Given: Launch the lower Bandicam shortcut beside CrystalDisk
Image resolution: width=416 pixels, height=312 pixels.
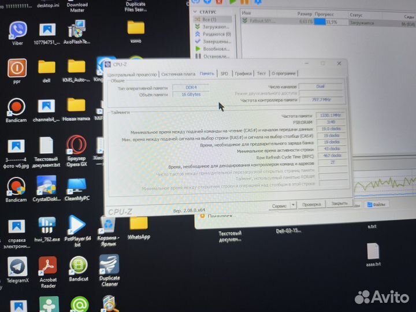Looking at the screenshot, I should [16, 190].
